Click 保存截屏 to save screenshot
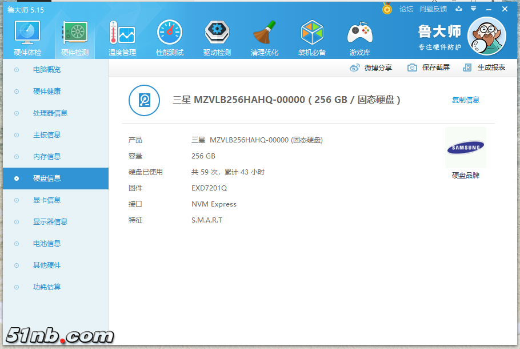 429,68
